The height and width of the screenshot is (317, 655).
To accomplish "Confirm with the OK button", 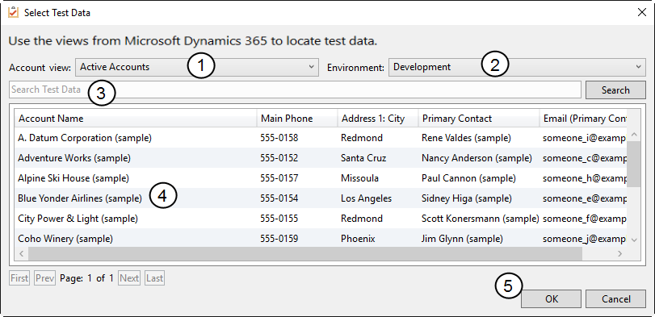I will tap(551, 299).
